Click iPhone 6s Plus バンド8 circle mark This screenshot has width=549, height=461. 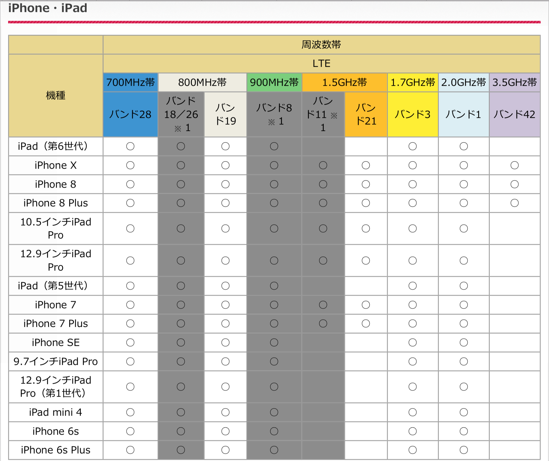274,450
